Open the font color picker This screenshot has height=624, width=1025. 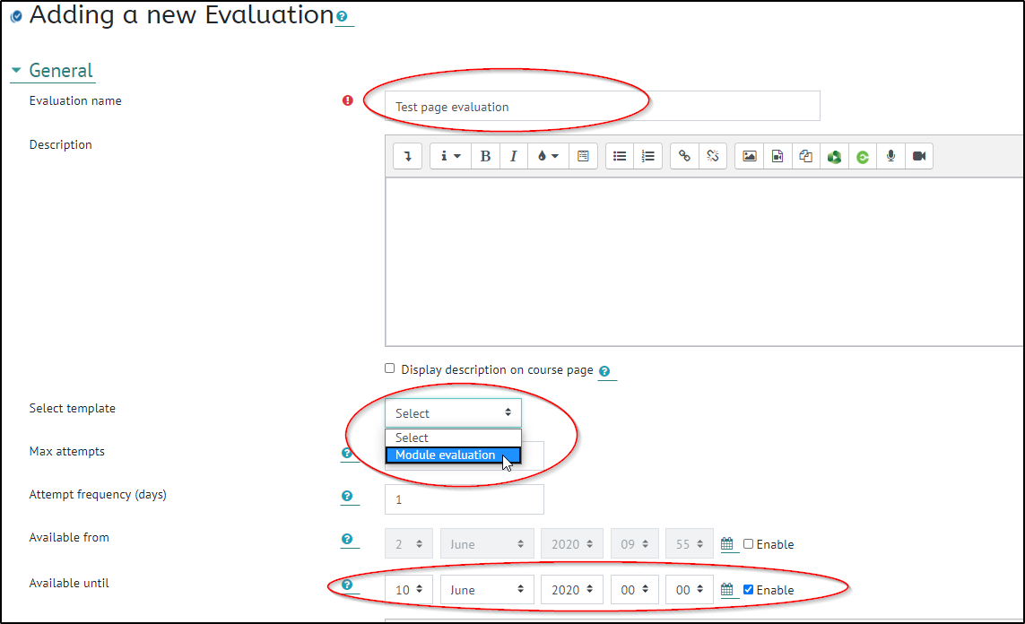click(x=548, y=156)
